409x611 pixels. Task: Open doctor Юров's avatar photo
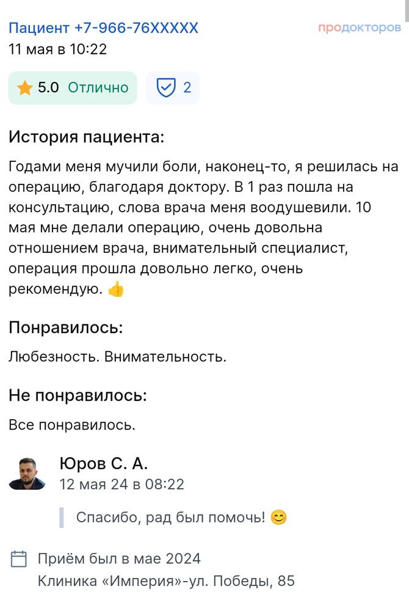27,472
